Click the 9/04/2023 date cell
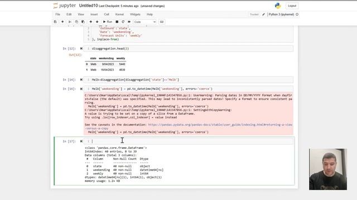The width and height of the screenshot is (357, 200). [108, 64]
